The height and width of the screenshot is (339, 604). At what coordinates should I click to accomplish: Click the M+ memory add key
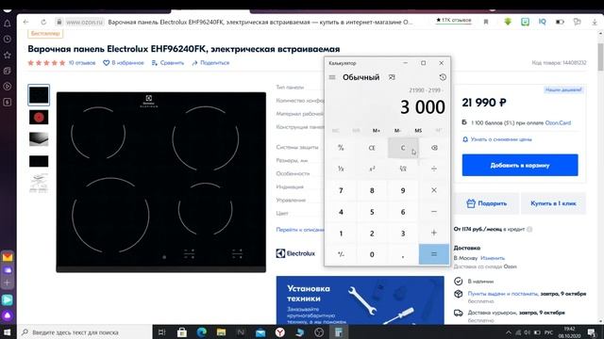click(377, 131)
